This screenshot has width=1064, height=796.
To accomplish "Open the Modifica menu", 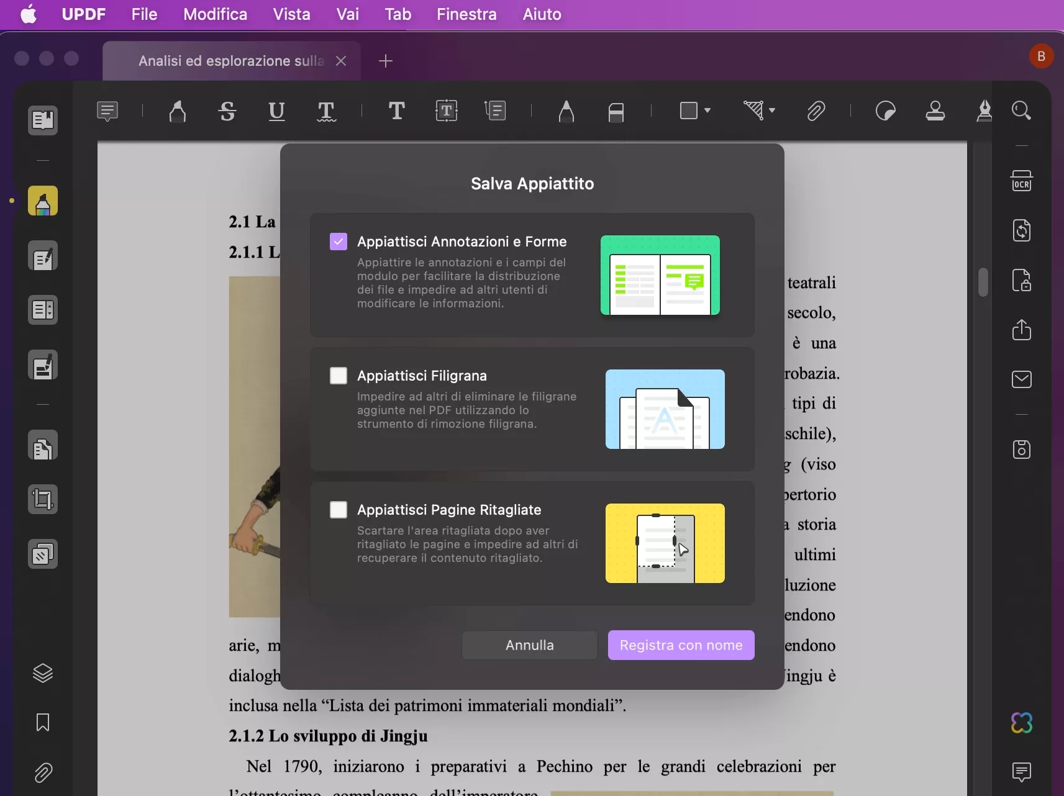I will [216, 14].
